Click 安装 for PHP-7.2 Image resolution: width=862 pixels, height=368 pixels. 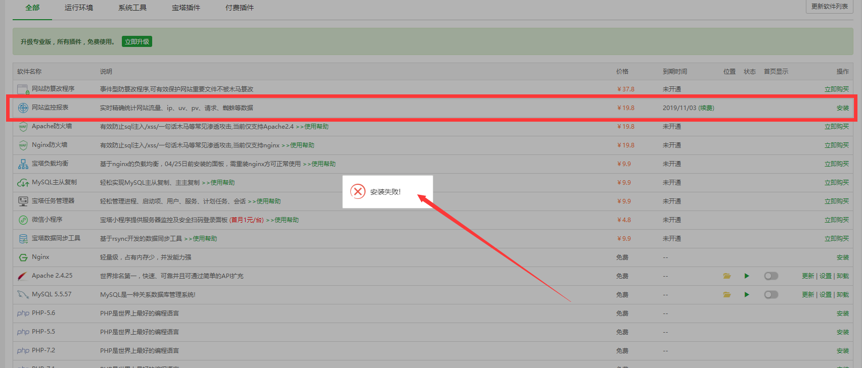[843, 351]
